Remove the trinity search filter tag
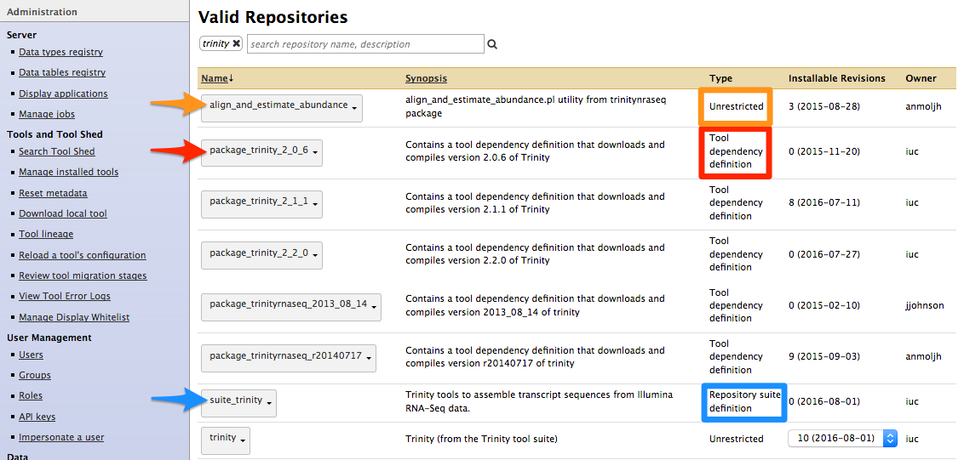The height and width of the screenshot is (460, 964). pyautogui.click(x=236, y=43)
